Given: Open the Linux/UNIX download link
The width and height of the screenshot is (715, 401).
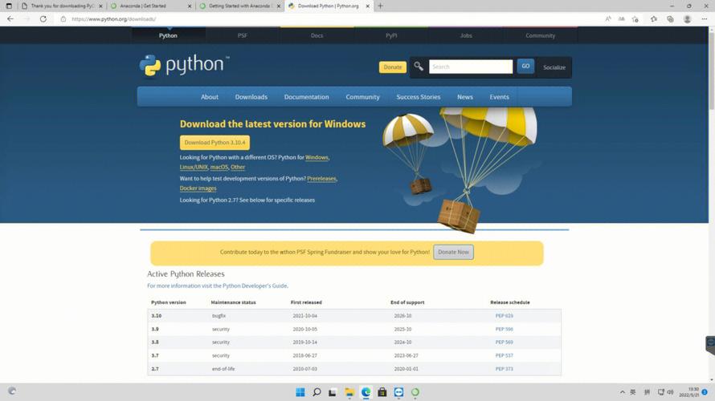Looking at the screenshot, I should click(194, 167).
